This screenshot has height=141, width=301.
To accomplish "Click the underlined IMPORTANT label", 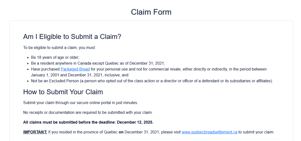I will (35, 132).
